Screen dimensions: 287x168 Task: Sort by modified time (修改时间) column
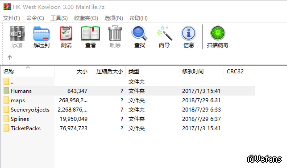[x=201, y=72]
